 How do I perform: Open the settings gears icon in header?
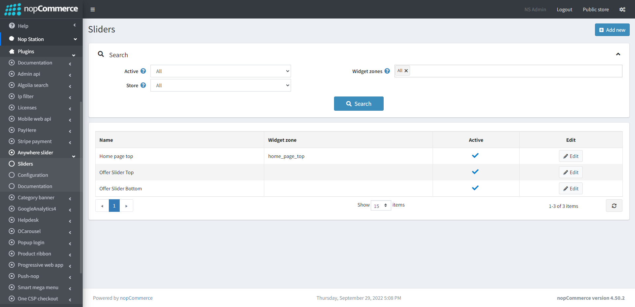[x=622, y=10]
